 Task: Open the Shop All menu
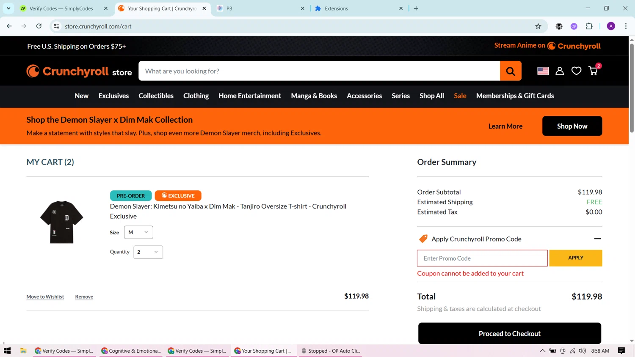tap(432, 96)
